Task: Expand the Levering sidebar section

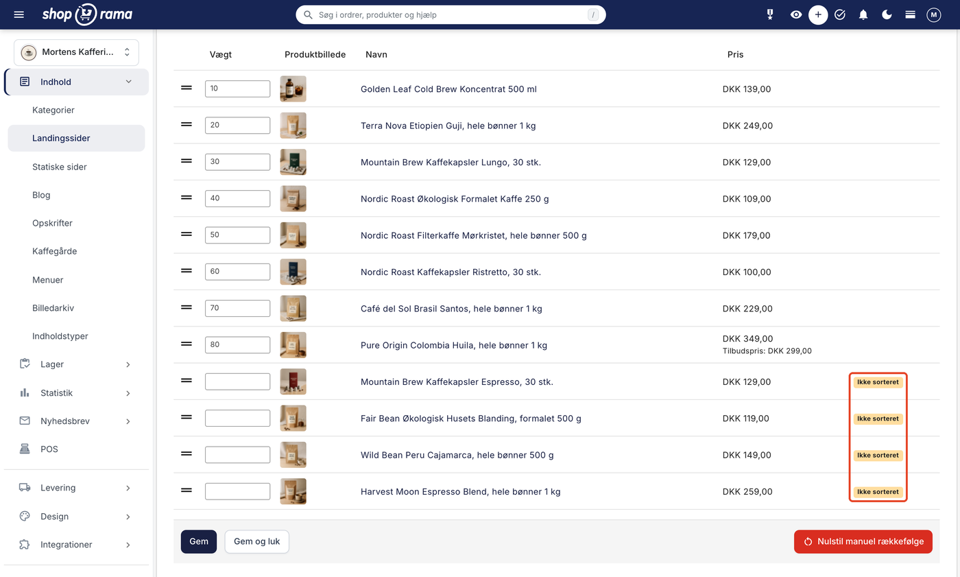Action: point(76,488)
